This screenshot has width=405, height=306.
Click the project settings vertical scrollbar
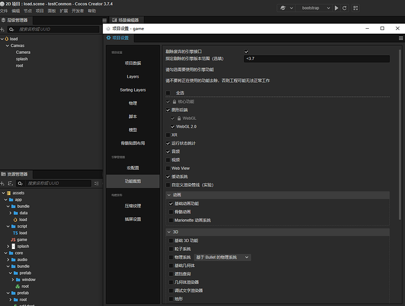[x=400, y=134]
